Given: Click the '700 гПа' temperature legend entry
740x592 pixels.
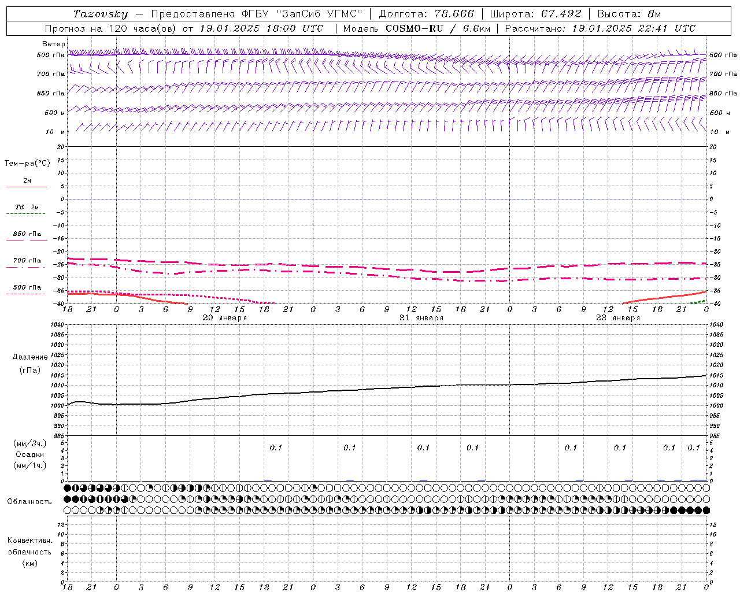Looking at the screenshot, I should tap(27, 260).
